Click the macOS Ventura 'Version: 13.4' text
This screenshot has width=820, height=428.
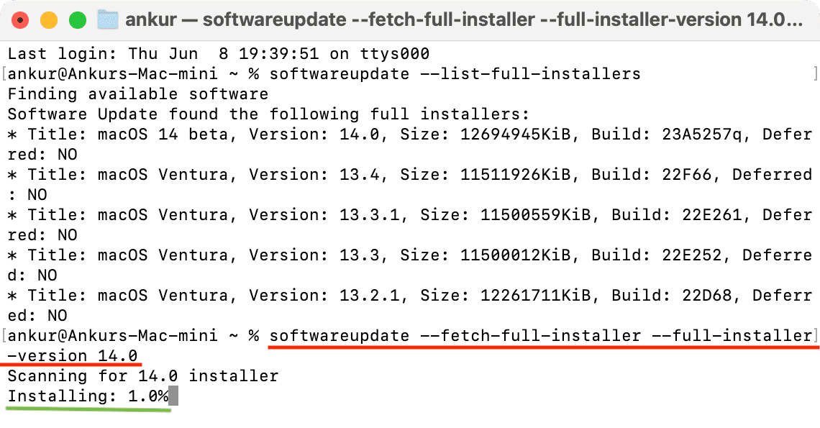(x=314, y=175)
